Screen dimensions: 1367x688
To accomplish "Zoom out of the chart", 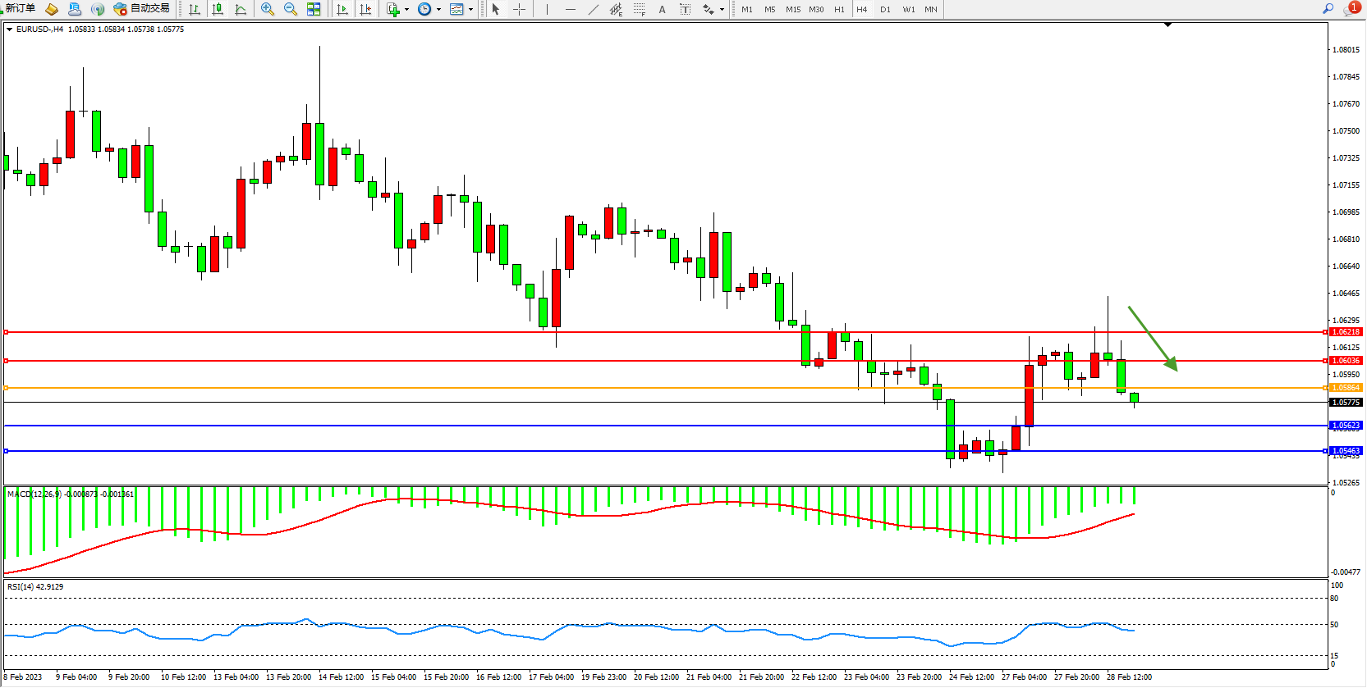I will point(291,9).
